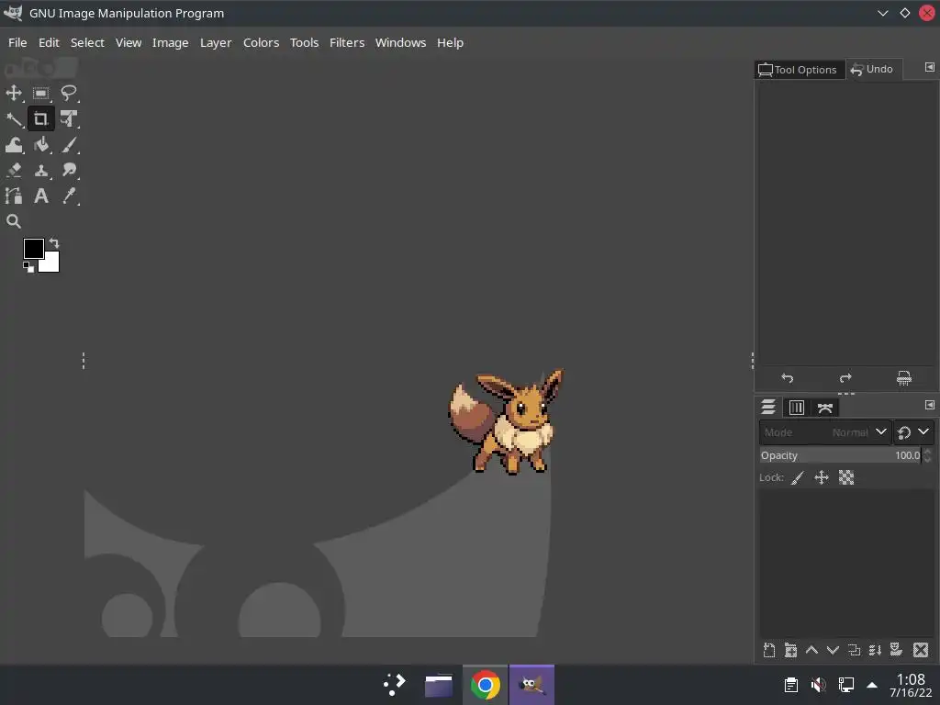940x705 pixels.
Task: Open the Windows menu
Action: click(400, 42)
